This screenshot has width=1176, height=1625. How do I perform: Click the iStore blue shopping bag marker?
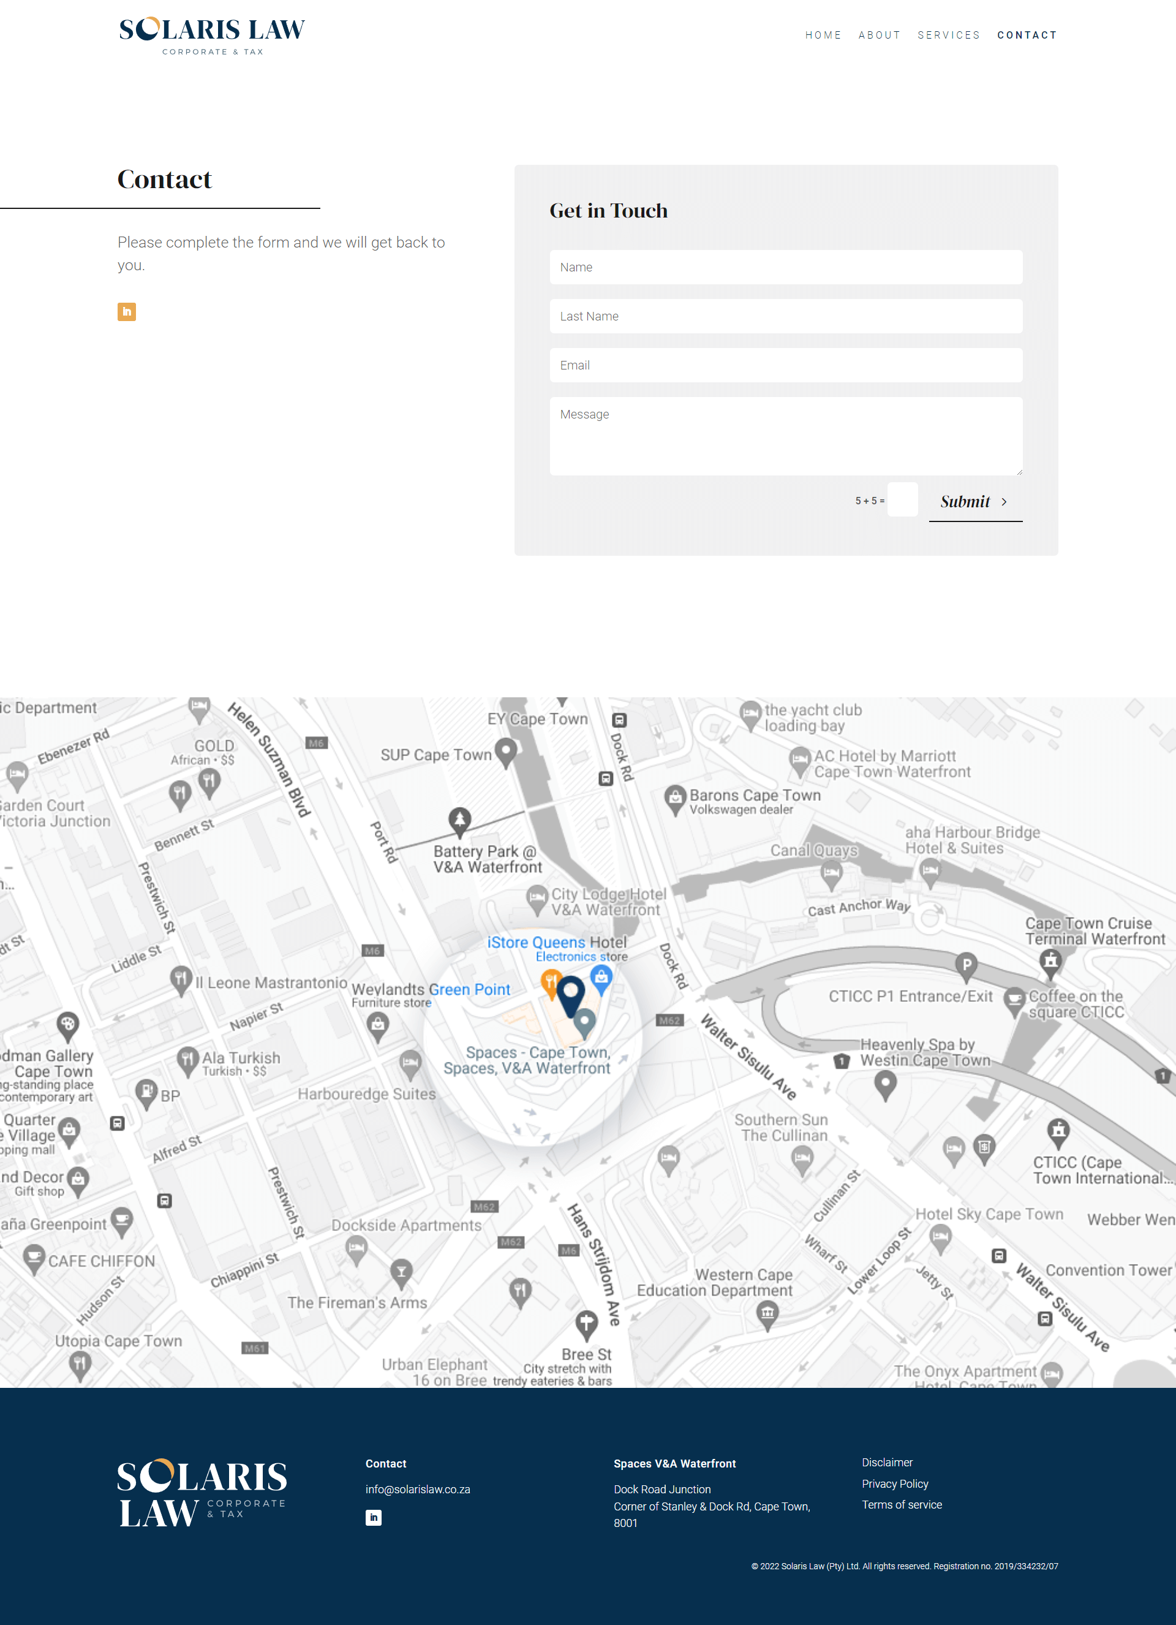click(x=601, y=977)
